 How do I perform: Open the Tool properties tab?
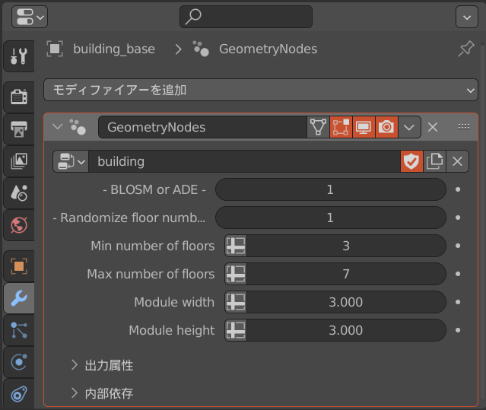coord(19,56)
